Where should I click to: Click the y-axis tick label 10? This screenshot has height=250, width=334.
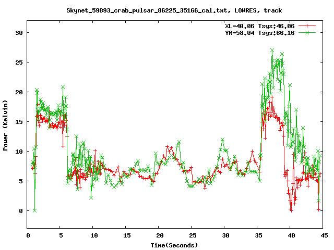19,152
